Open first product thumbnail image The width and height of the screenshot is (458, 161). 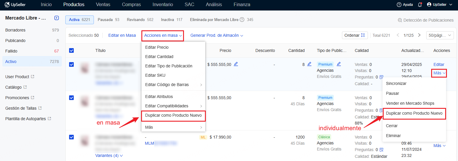click(x=85, y=68)
